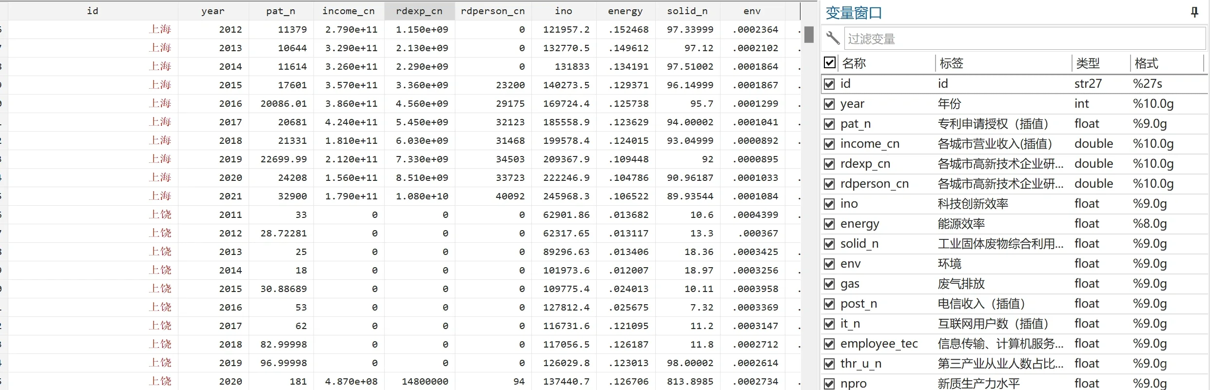Toggle the ino variable checkbox

click(829, 204)
